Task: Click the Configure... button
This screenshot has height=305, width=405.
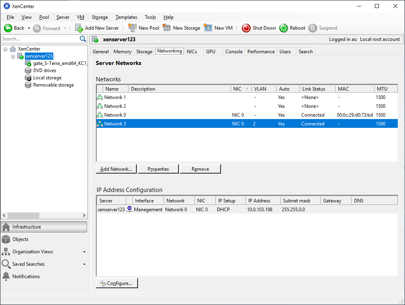Action: click(117, 283)
